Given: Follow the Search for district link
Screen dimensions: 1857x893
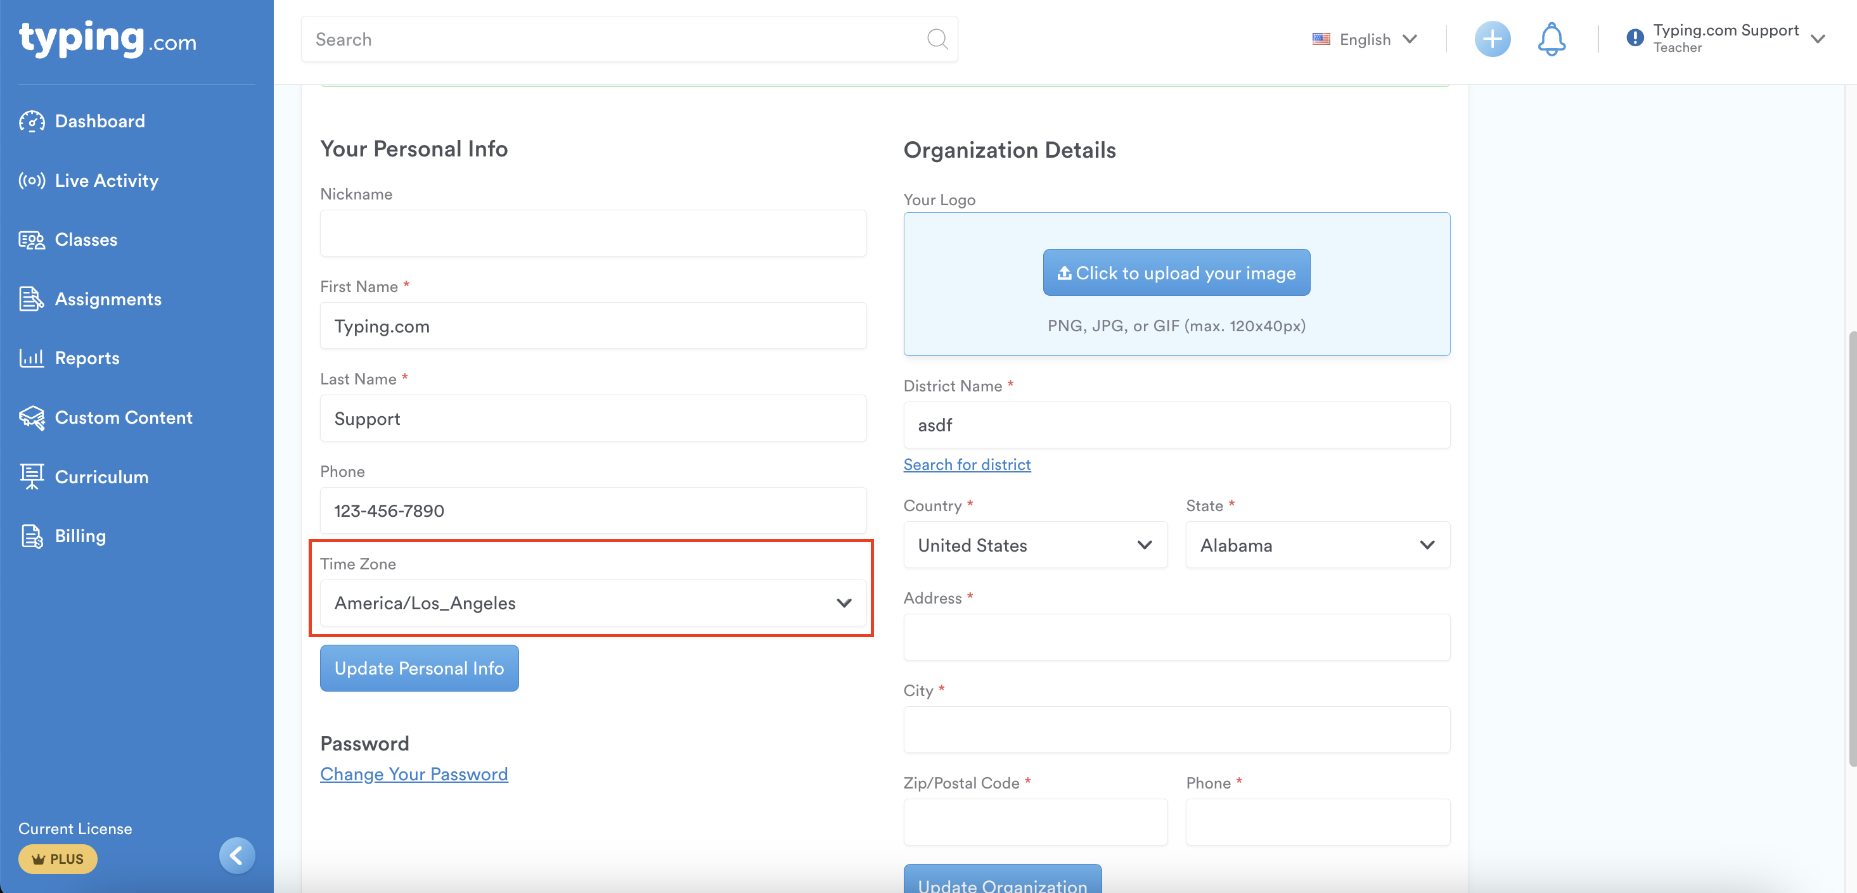Looking at the screenshot, I should click(966, 464).
